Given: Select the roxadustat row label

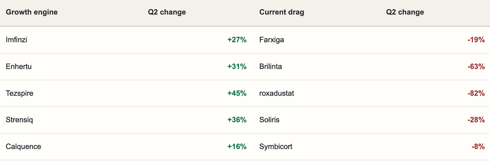Looking at the screenshot, I should point(277,93).
